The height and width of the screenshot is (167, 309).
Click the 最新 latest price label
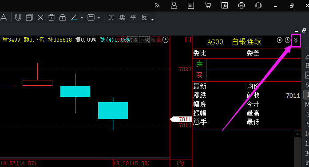pyautogui.click(x=200, y=86)
